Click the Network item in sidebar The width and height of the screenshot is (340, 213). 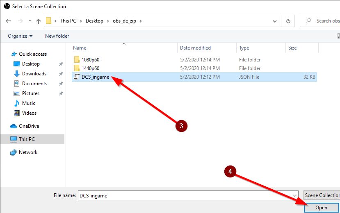tap(28, 152)
